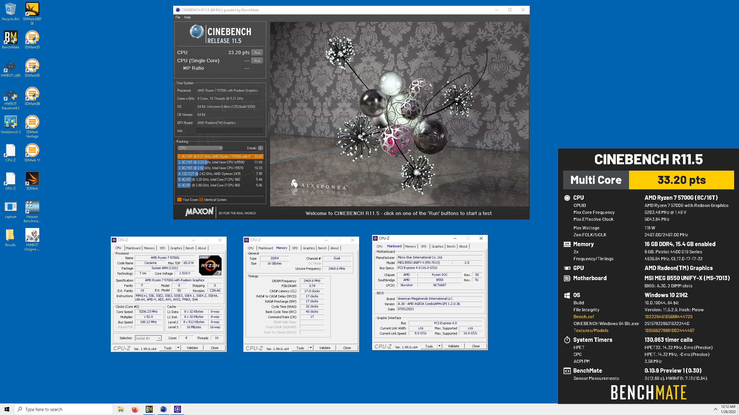The width and height of the screenshot is (739, 415).
Task: Select the 3DMark Vantage desktop shortcut
Action: tap(32, 127)
